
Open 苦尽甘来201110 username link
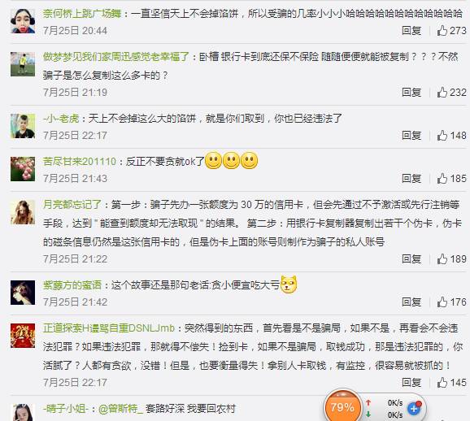[80, 162]
